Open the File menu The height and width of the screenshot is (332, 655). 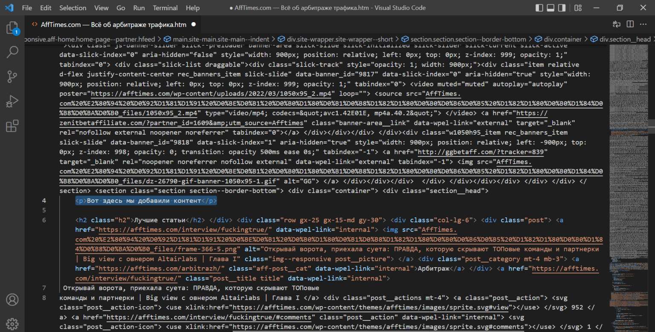[x=26, y=8]
